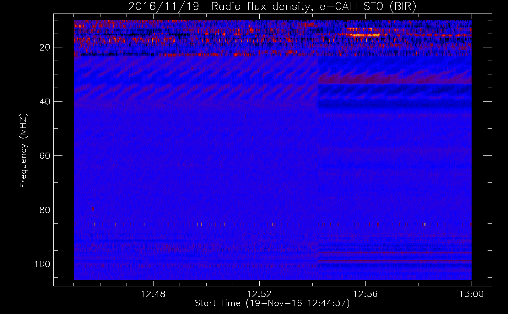
Task: Click the 40 MHz frequency tick label
Action: point(45,102)
